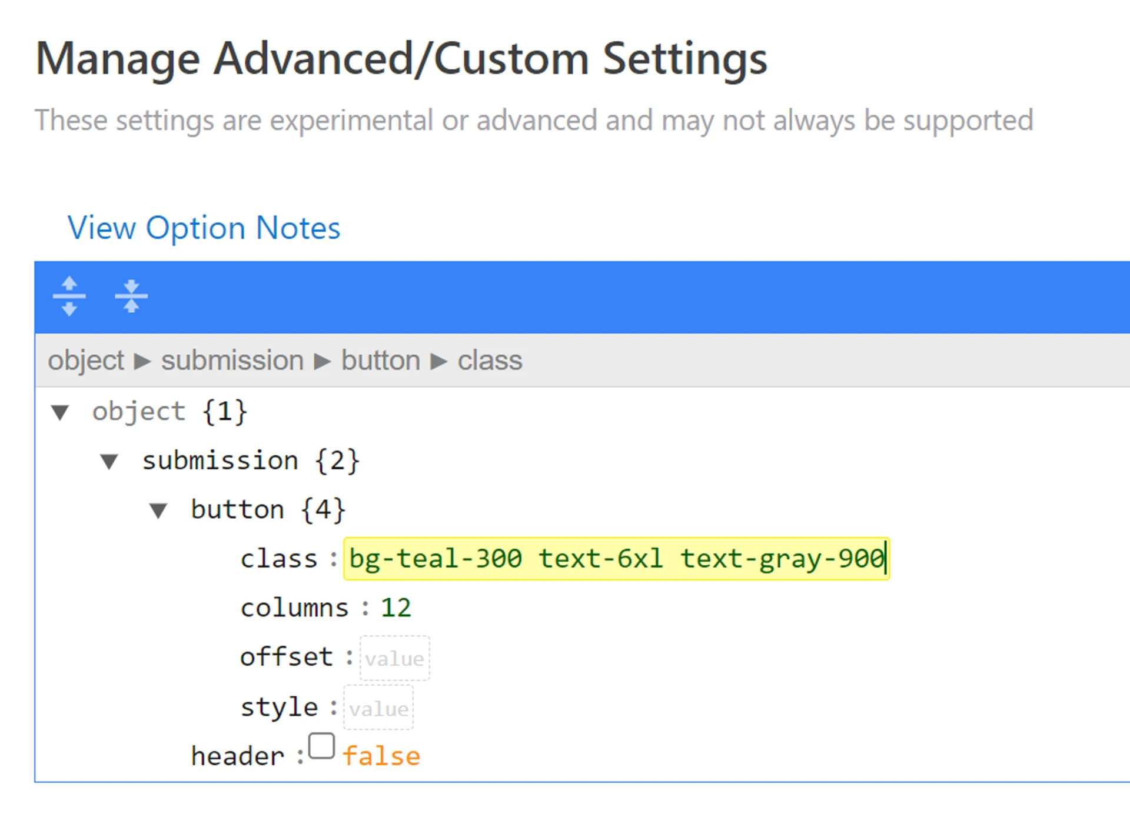The height and width of the screenshot is (834, 1130).
Task: Click the 'header' field name
Action: [237, 756]
